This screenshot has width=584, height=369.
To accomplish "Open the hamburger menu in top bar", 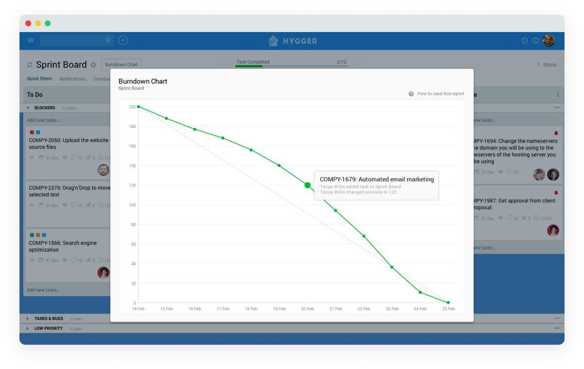I will [31, 40].
